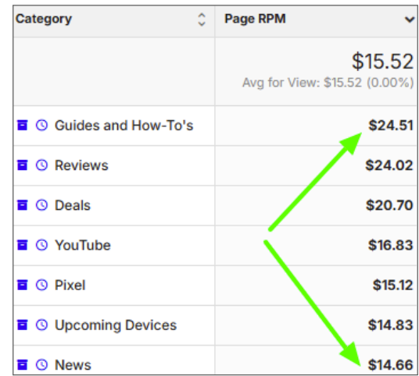Screen dimensions: 419x376
Task: Click the $24.51 RPM value
Action: [391, 126]
